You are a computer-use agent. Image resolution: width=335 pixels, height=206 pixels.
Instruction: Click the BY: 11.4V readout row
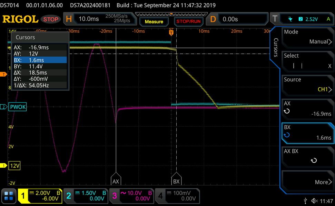(x=40, y=66)
